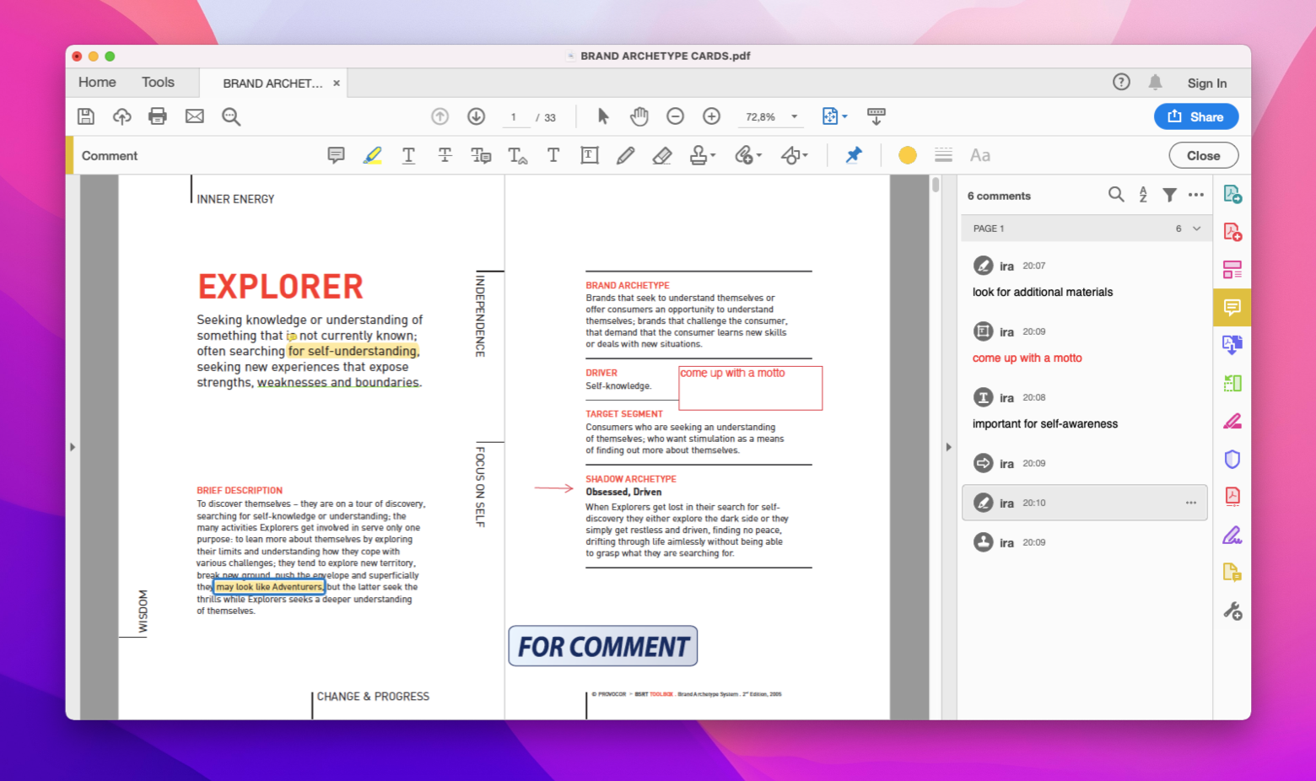Choose the Underline text tool

[408, 155]
